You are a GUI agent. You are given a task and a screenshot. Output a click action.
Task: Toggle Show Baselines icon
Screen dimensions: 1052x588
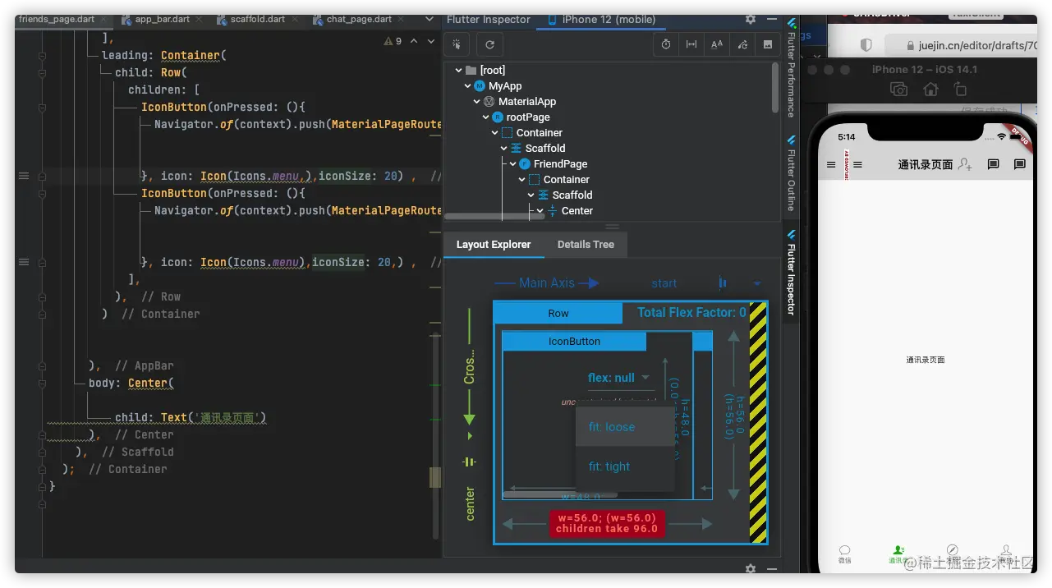717,44
